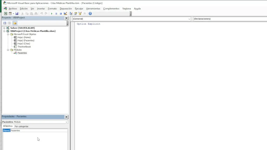Open the Ventana menu
Viewport: 267px width, 150px height.
click(126, 9)
